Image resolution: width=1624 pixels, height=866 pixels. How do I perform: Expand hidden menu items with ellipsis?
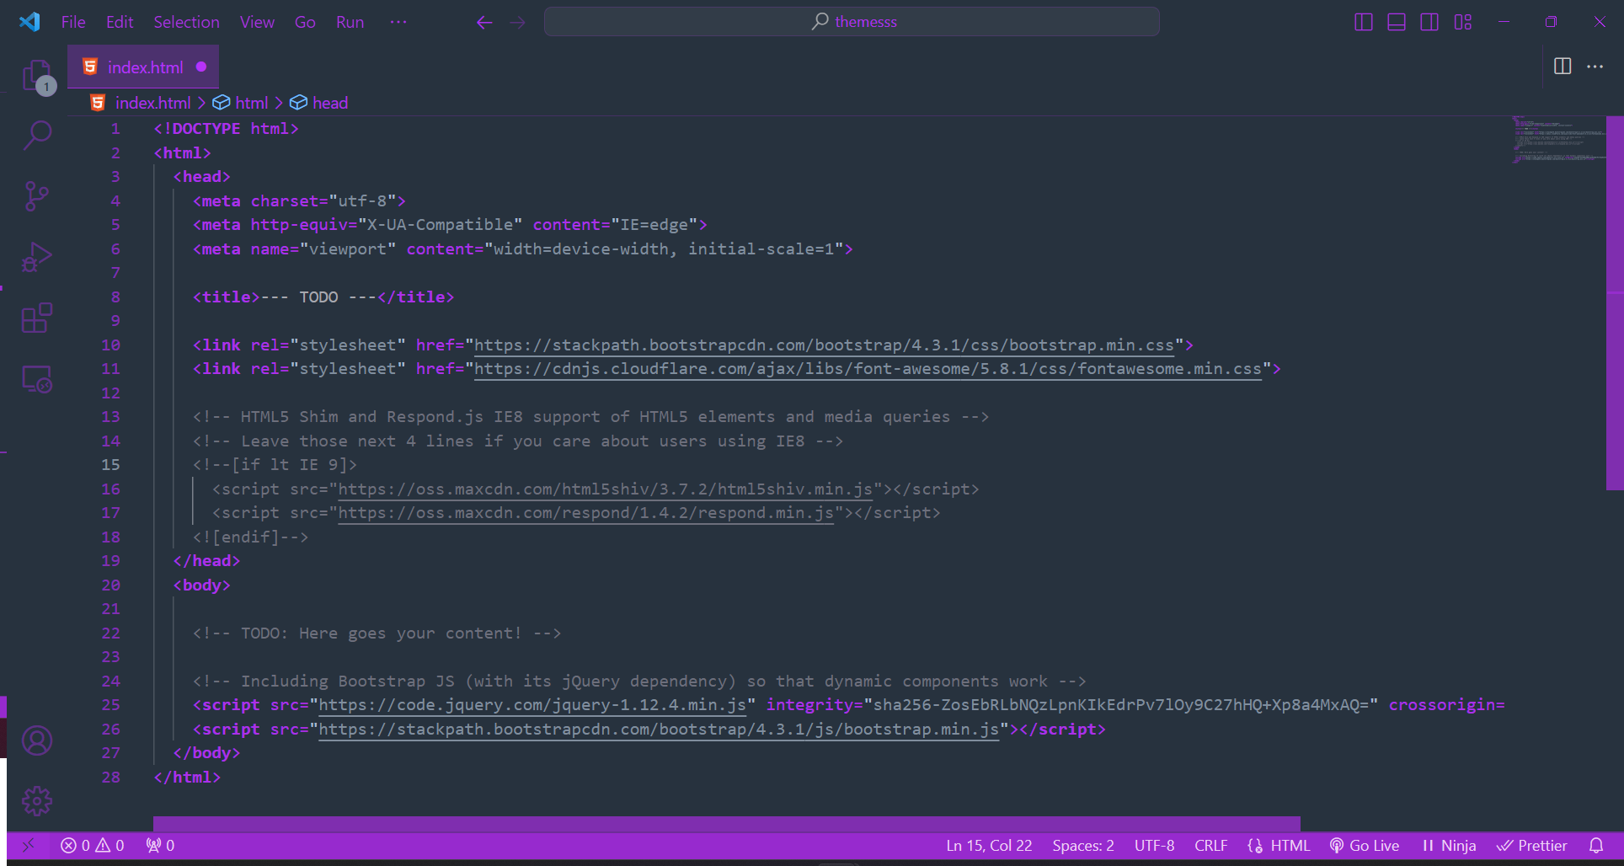pyautogui.click(x=398, y=22)
